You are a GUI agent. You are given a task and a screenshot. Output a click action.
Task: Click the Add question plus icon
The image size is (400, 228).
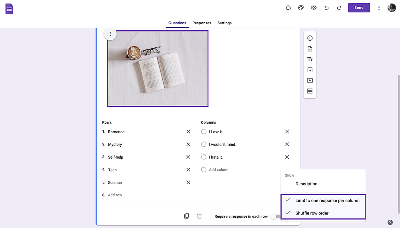310,38
